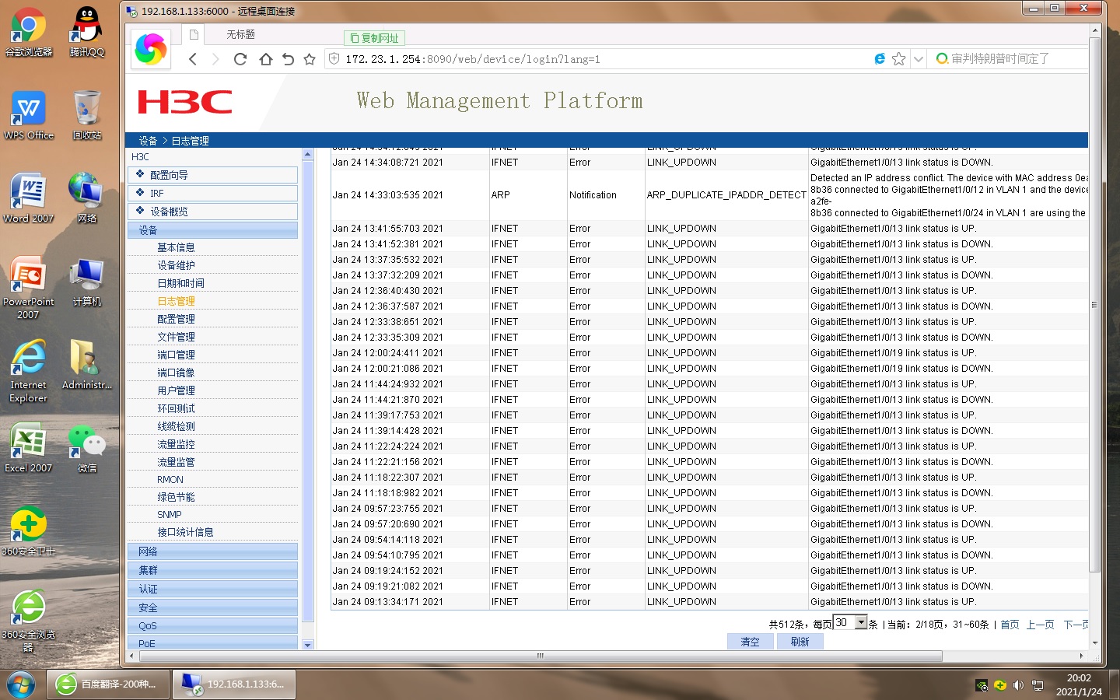Click the bookmark star beside the address bar

tap(310, 59)
